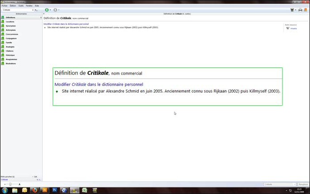Click the black shirt icon in toolbar

tap(292, 10)
